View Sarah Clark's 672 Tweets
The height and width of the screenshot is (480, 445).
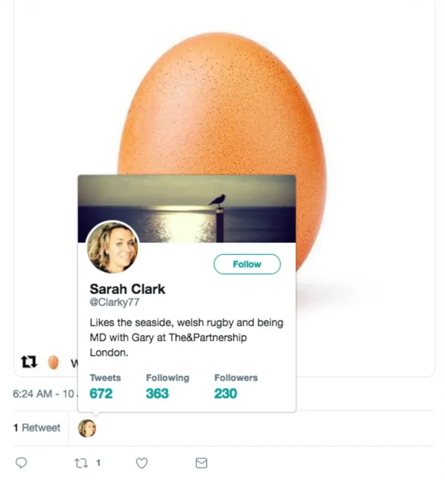[101, 393]
